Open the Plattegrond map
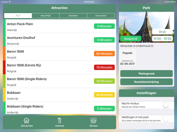Screen dimensions: 177x132 click(x=146, y=74)
